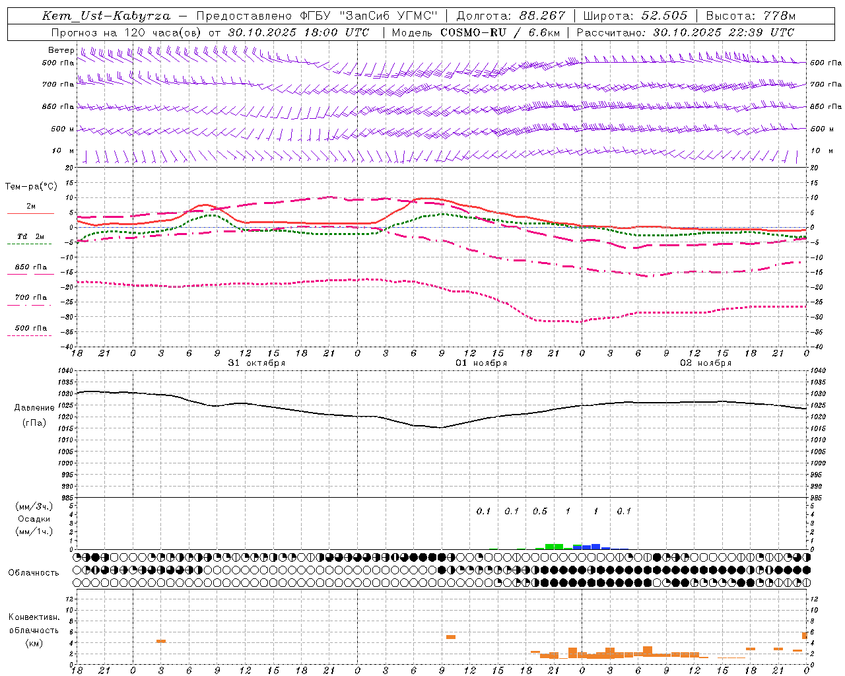Image resolution: width=845 pixels, height=676 pixels.
Task: Click the 31 октября date label
Action: pos(257,363)
